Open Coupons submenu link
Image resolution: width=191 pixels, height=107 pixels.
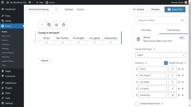6,44
